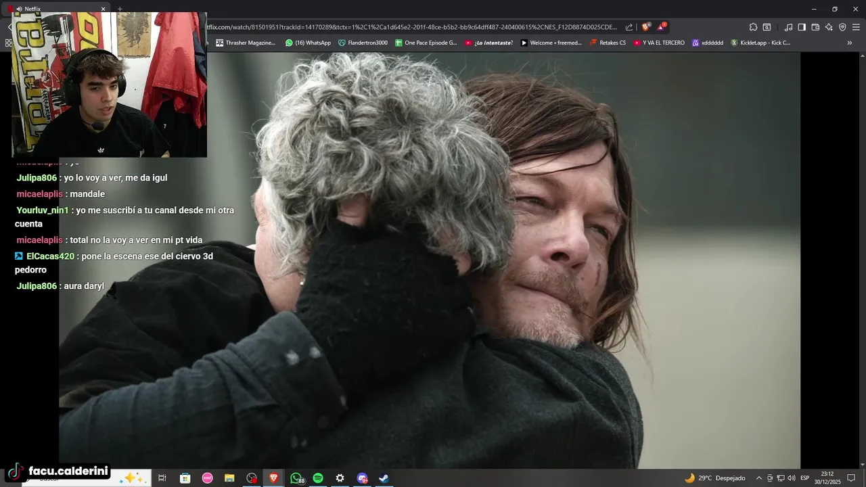Switch to Brave browser in the taskbar
Image resolution: width=866 pixels, height=487 pixels.
coord(273,478)
